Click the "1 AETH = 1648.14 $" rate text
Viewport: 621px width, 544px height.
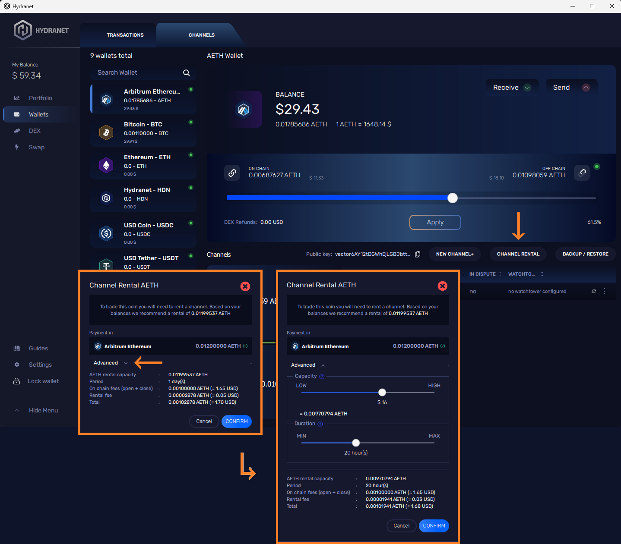[364, 124]
